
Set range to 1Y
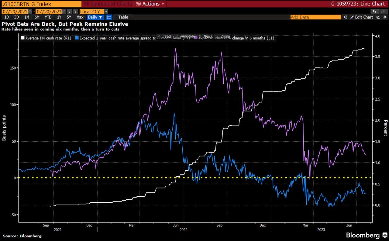point(59,17)
